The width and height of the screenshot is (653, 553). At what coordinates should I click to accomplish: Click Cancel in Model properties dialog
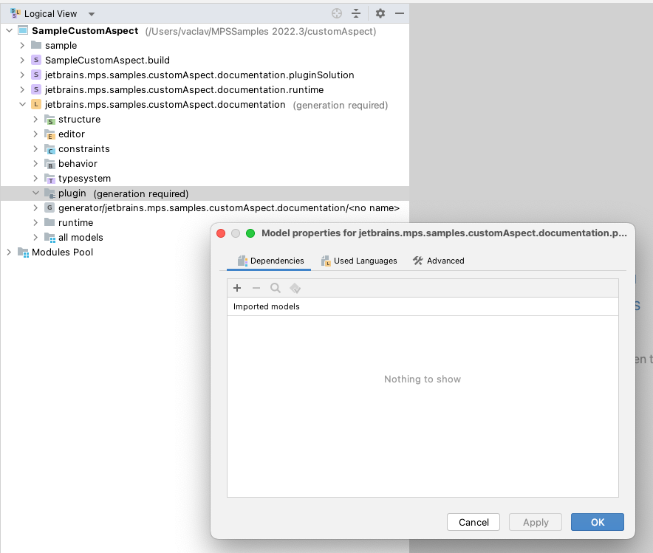tap(473, 522)
